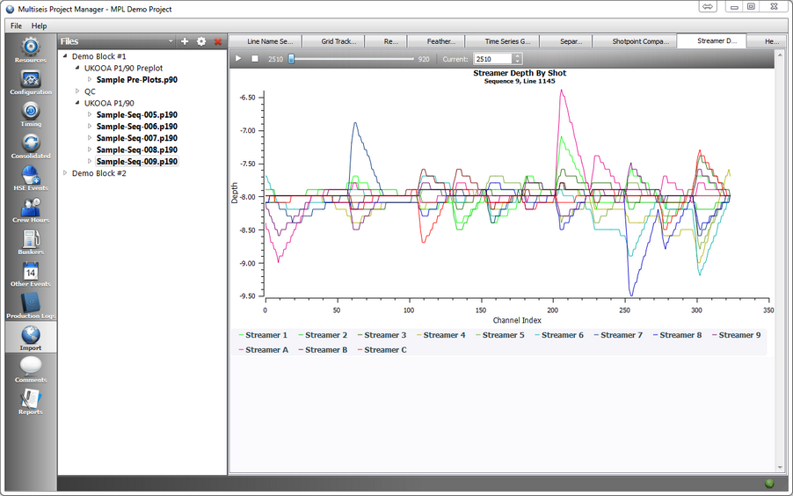The image size is (793, 496).
Task: Open the Consolidated sidebar section
Action: 31,146
